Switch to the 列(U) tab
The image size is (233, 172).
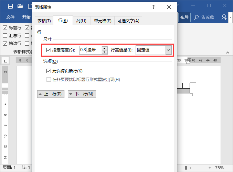point(81,21)
